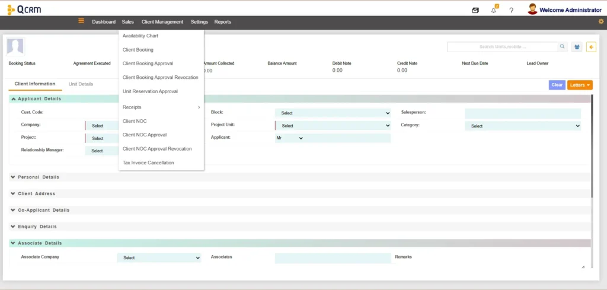The width and height of the screenshot is (607, 290).
Task: Click the Balance Amount label
Action: (x=282, y=63)
